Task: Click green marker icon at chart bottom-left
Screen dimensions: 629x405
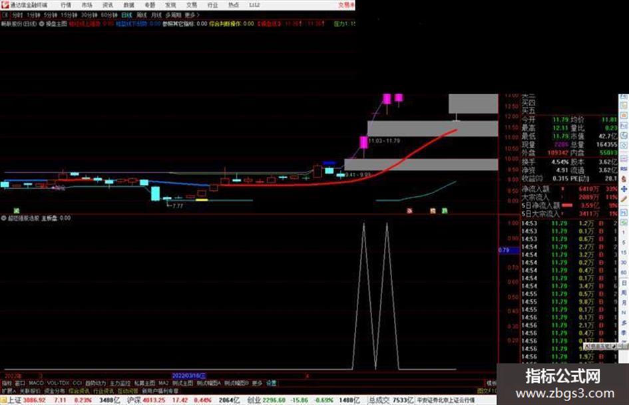Action: click(x=16, y=211)
